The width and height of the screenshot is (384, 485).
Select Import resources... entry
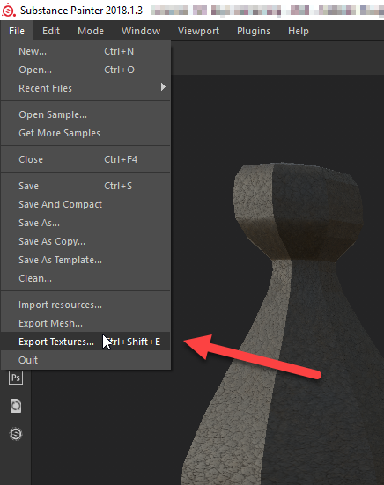85,305
